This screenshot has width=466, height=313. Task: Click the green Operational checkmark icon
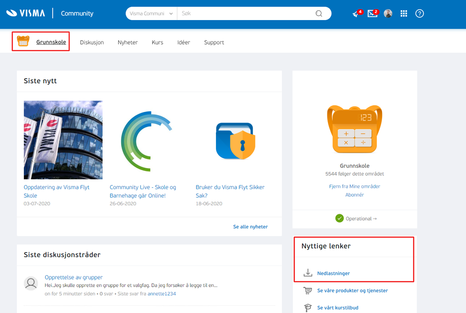click(x=340, y=218)
